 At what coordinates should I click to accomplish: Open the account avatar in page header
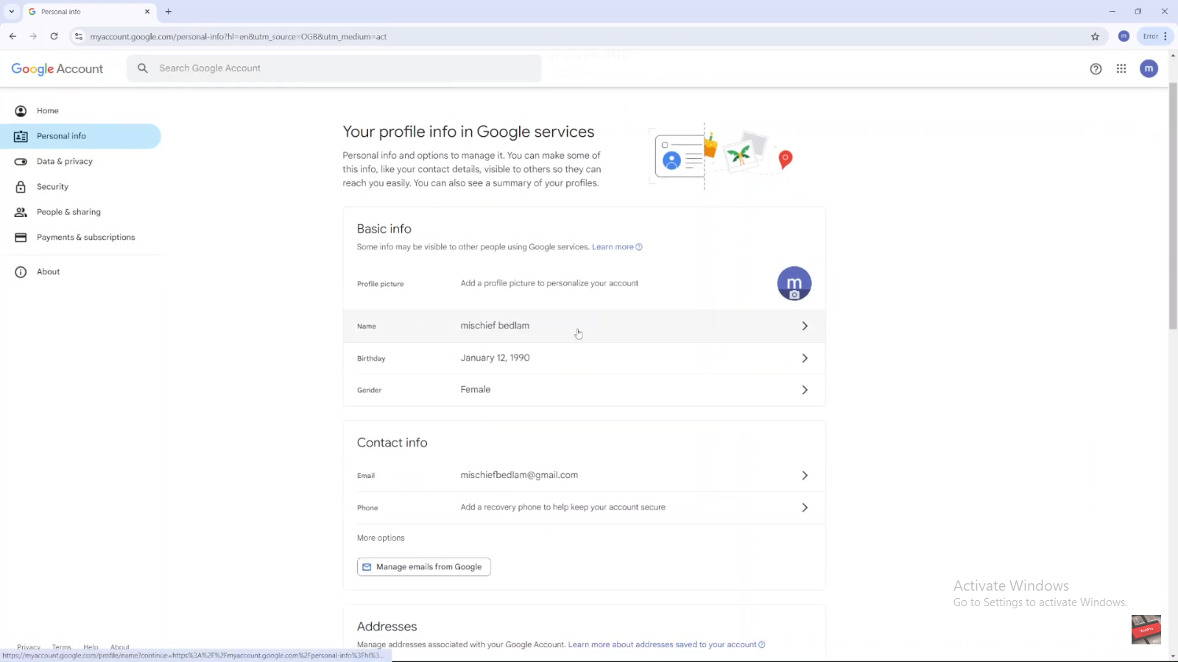1149,68
